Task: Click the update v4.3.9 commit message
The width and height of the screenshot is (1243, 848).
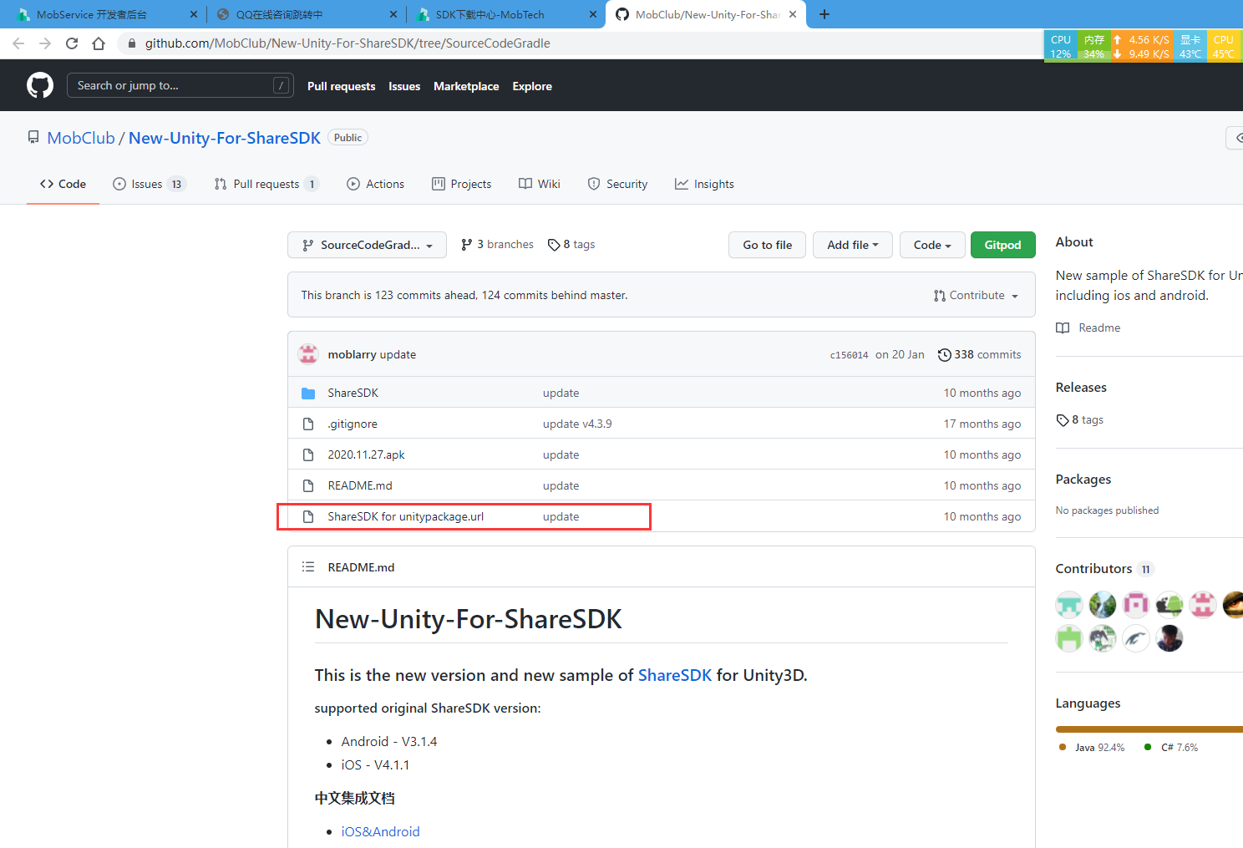Action: (x=577, y=424)
